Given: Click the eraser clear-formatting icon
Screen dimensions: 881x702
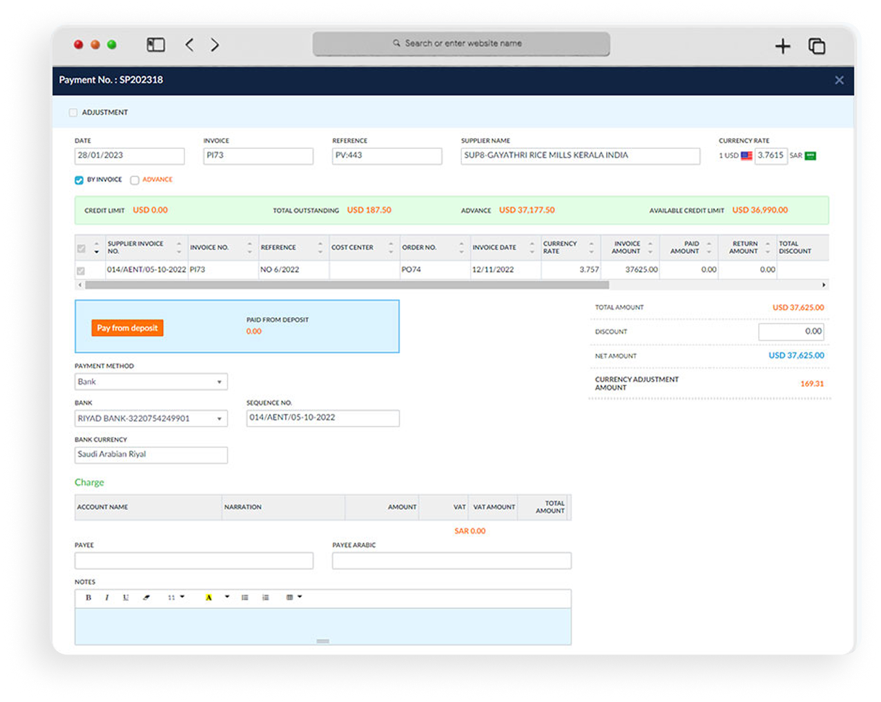Looking at the screenshot, I should tap(146, 598).
